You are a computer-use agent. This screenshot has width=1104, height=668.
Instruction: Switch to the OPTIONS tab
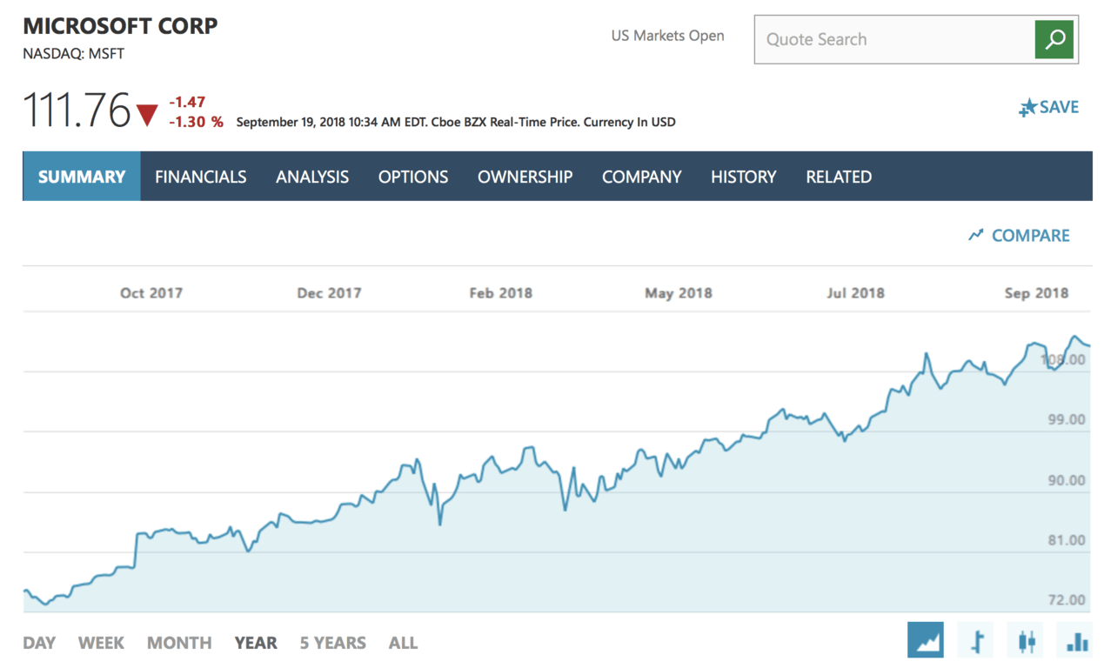coord(413,176)
